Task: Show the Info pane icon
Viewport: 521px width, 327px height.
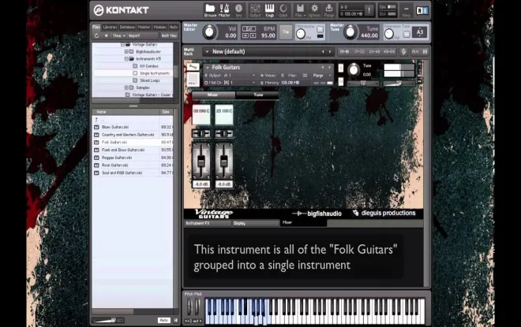Action: click(x=238, y=10)
